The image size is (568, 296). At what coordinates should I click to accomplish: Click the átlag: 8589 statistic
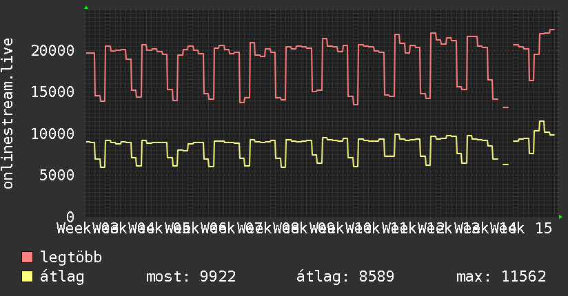(345, 277)
